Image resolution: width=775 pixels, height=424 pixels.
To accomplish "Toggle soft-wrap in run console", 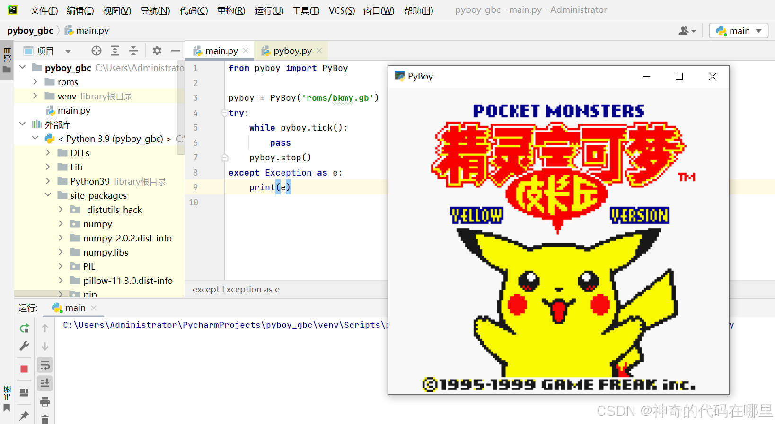I will (x=45, y=365).
